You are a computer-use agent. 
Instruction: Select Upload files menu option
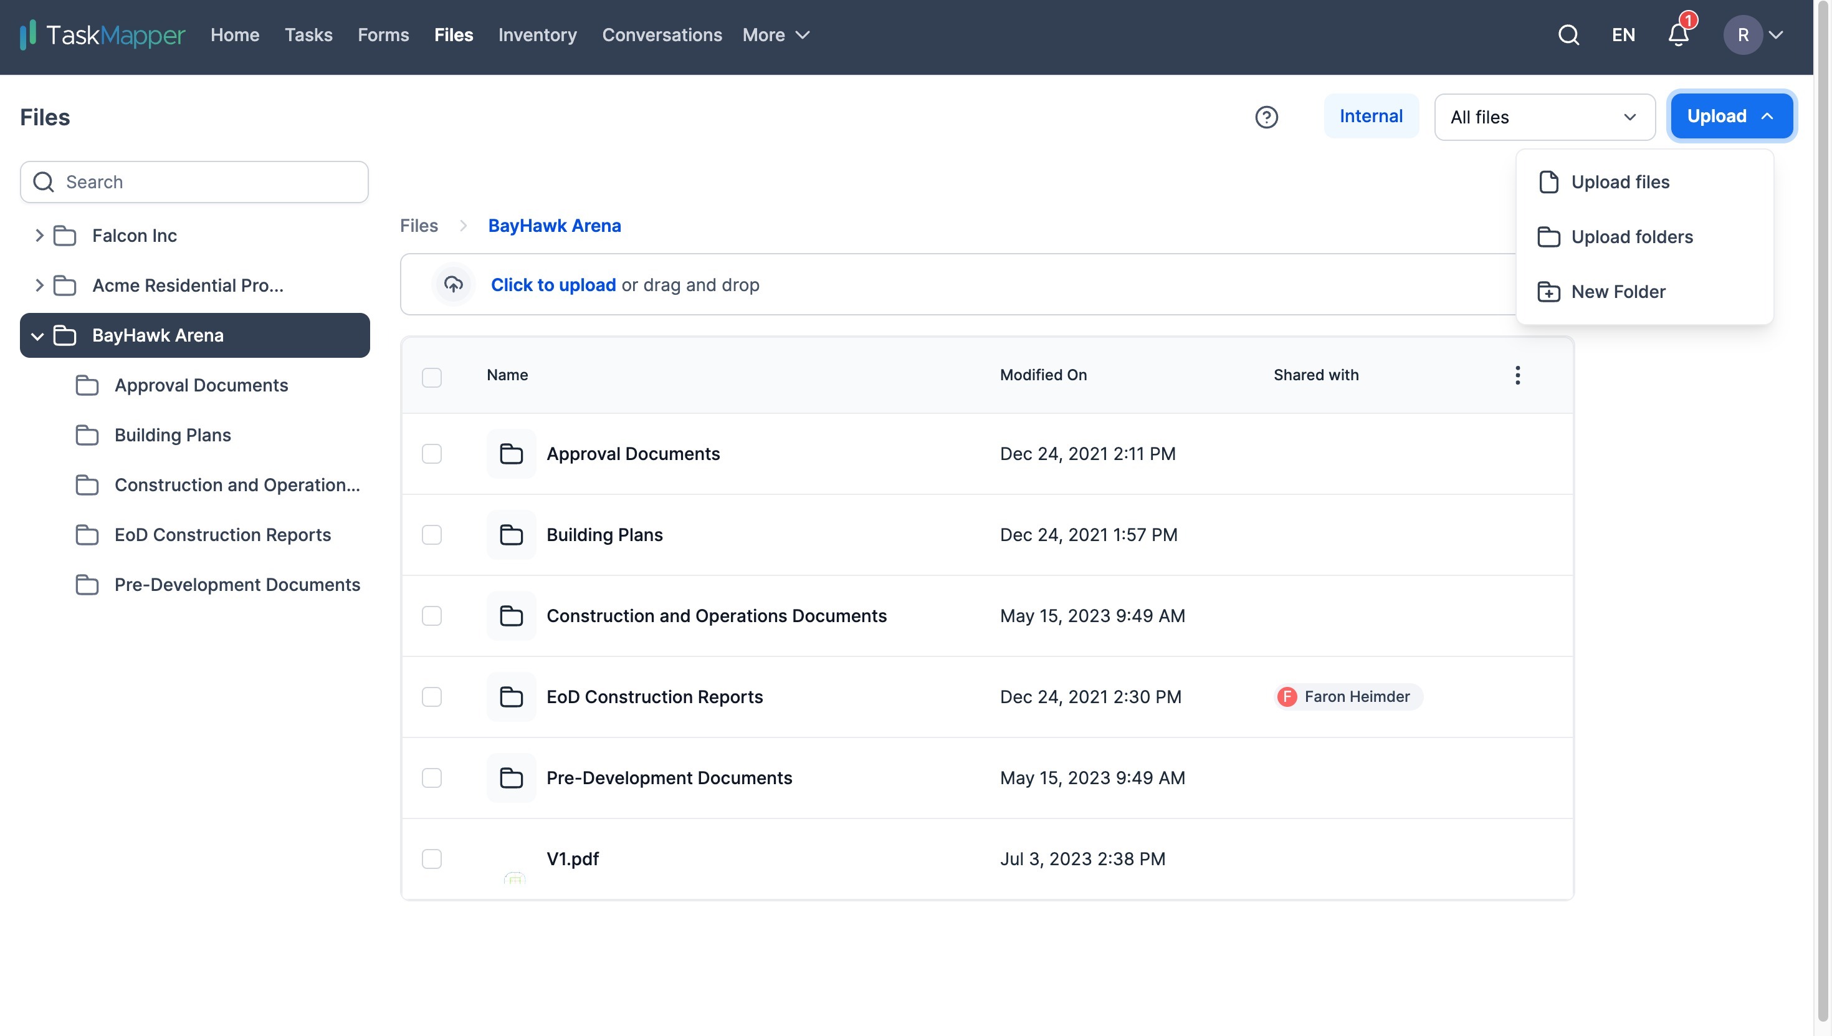point(1644,182)
